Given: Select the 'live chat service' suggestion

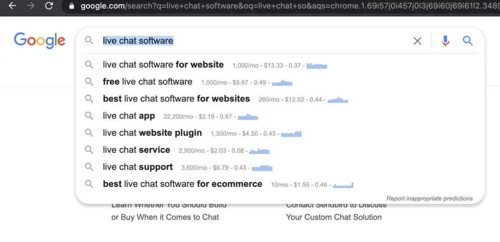Looking at the screenshot, I should coord(136,150).
